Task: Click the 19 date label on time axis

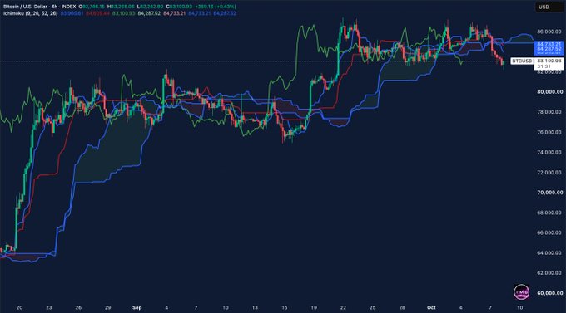Action: pos(314,307)
